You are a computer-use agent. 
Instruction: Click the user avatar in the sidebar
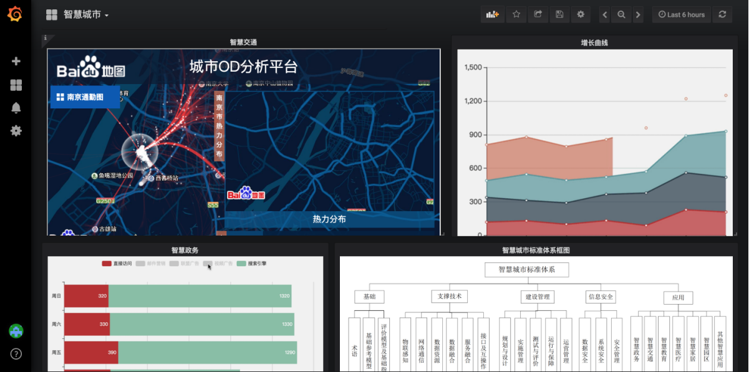pos(16,331)
